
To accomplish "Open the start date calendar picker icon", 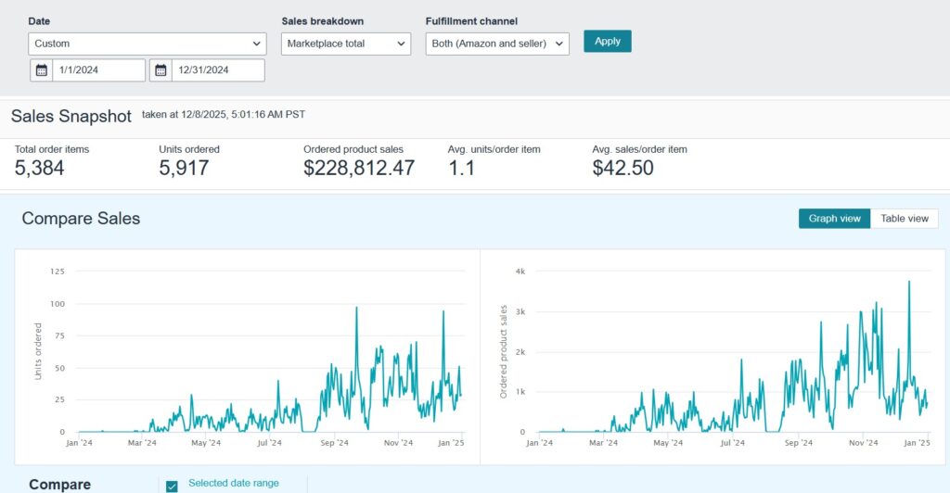I will coord(41,70).
